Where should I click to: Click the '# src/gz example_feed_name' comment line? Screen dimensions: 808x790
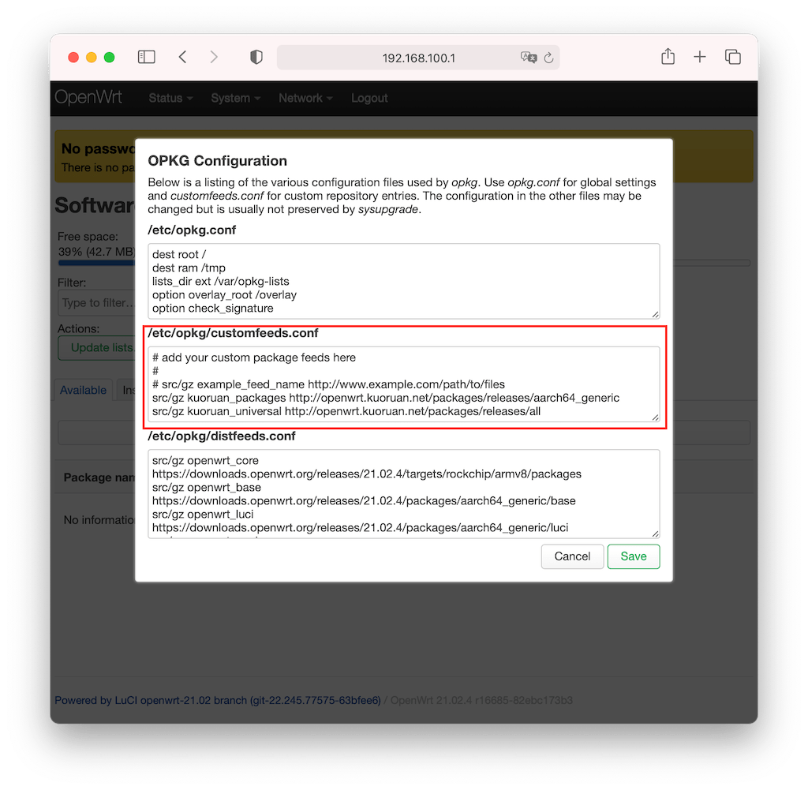pos(328,384)
